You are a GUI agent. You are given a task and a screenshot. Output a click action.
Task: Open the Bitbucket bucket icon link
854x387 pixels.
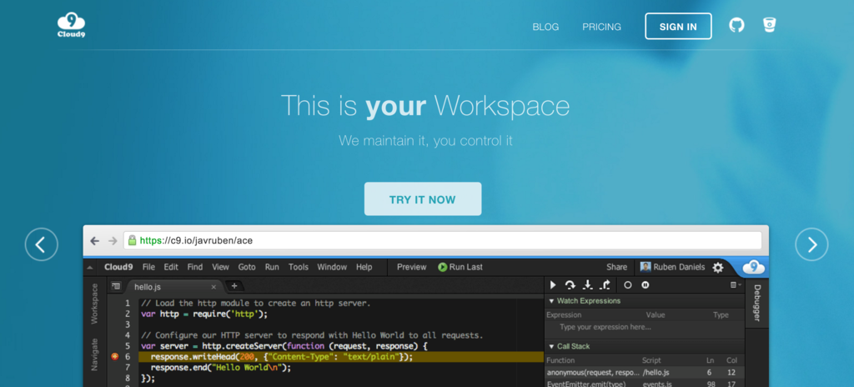(769, 25)
